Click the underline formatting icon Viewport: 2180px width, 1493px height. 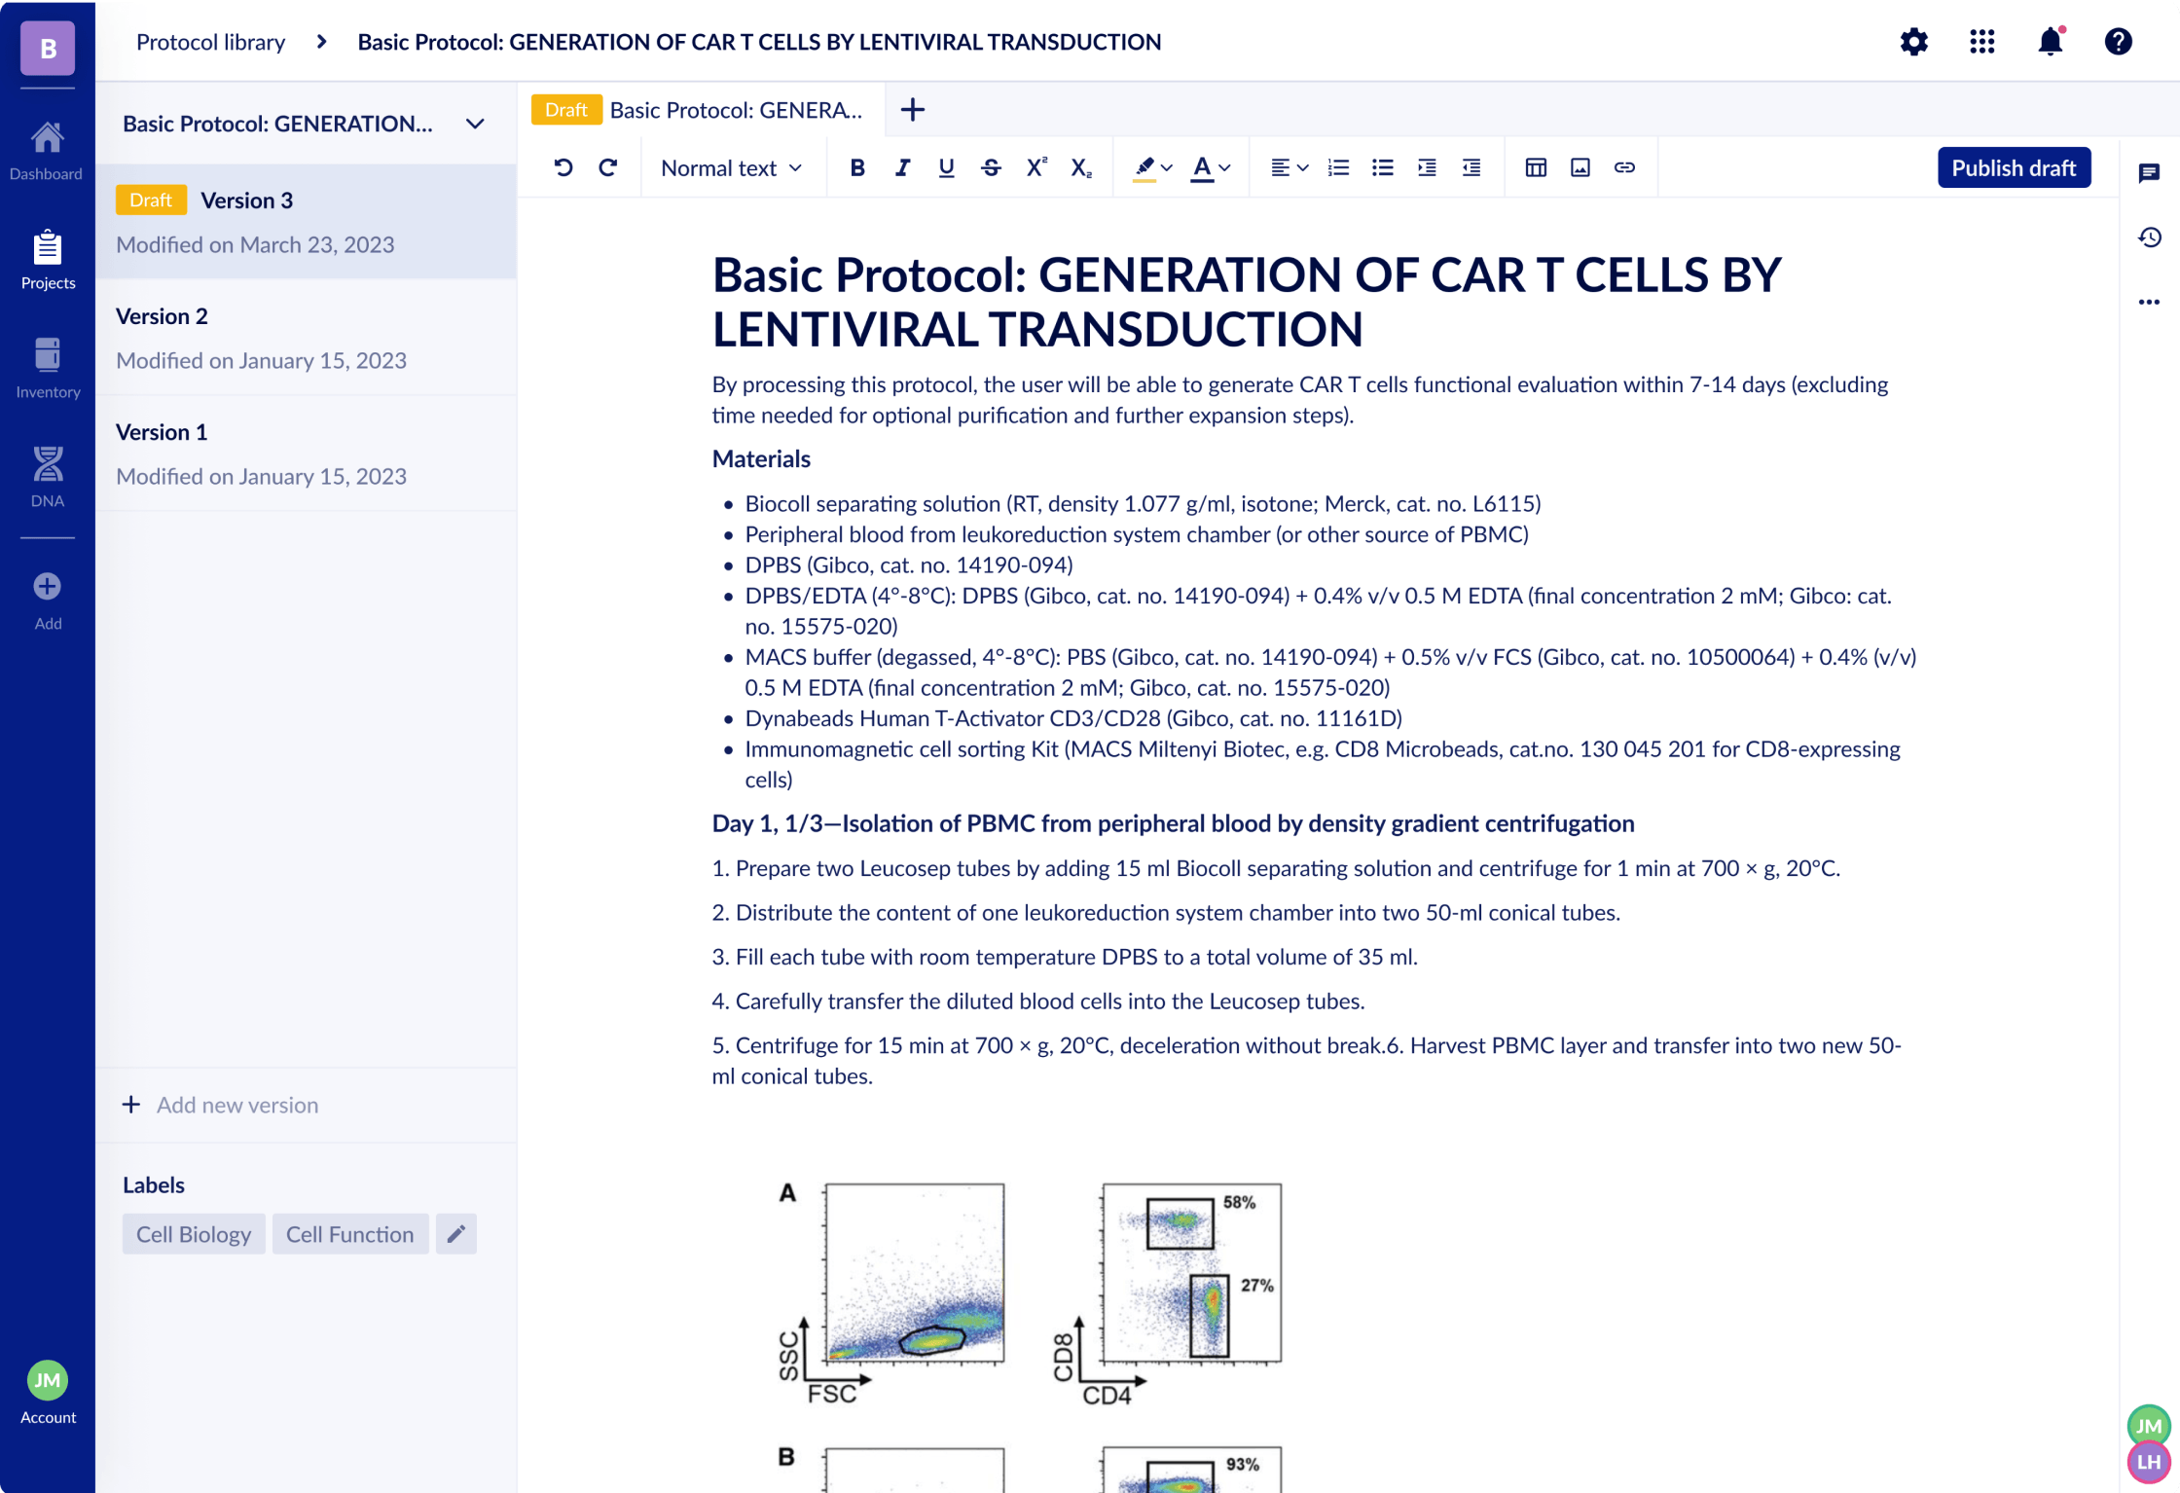(946, 167)
